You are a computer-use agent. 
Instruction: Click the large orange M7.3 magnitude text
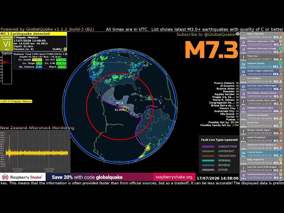pos(211,49)
